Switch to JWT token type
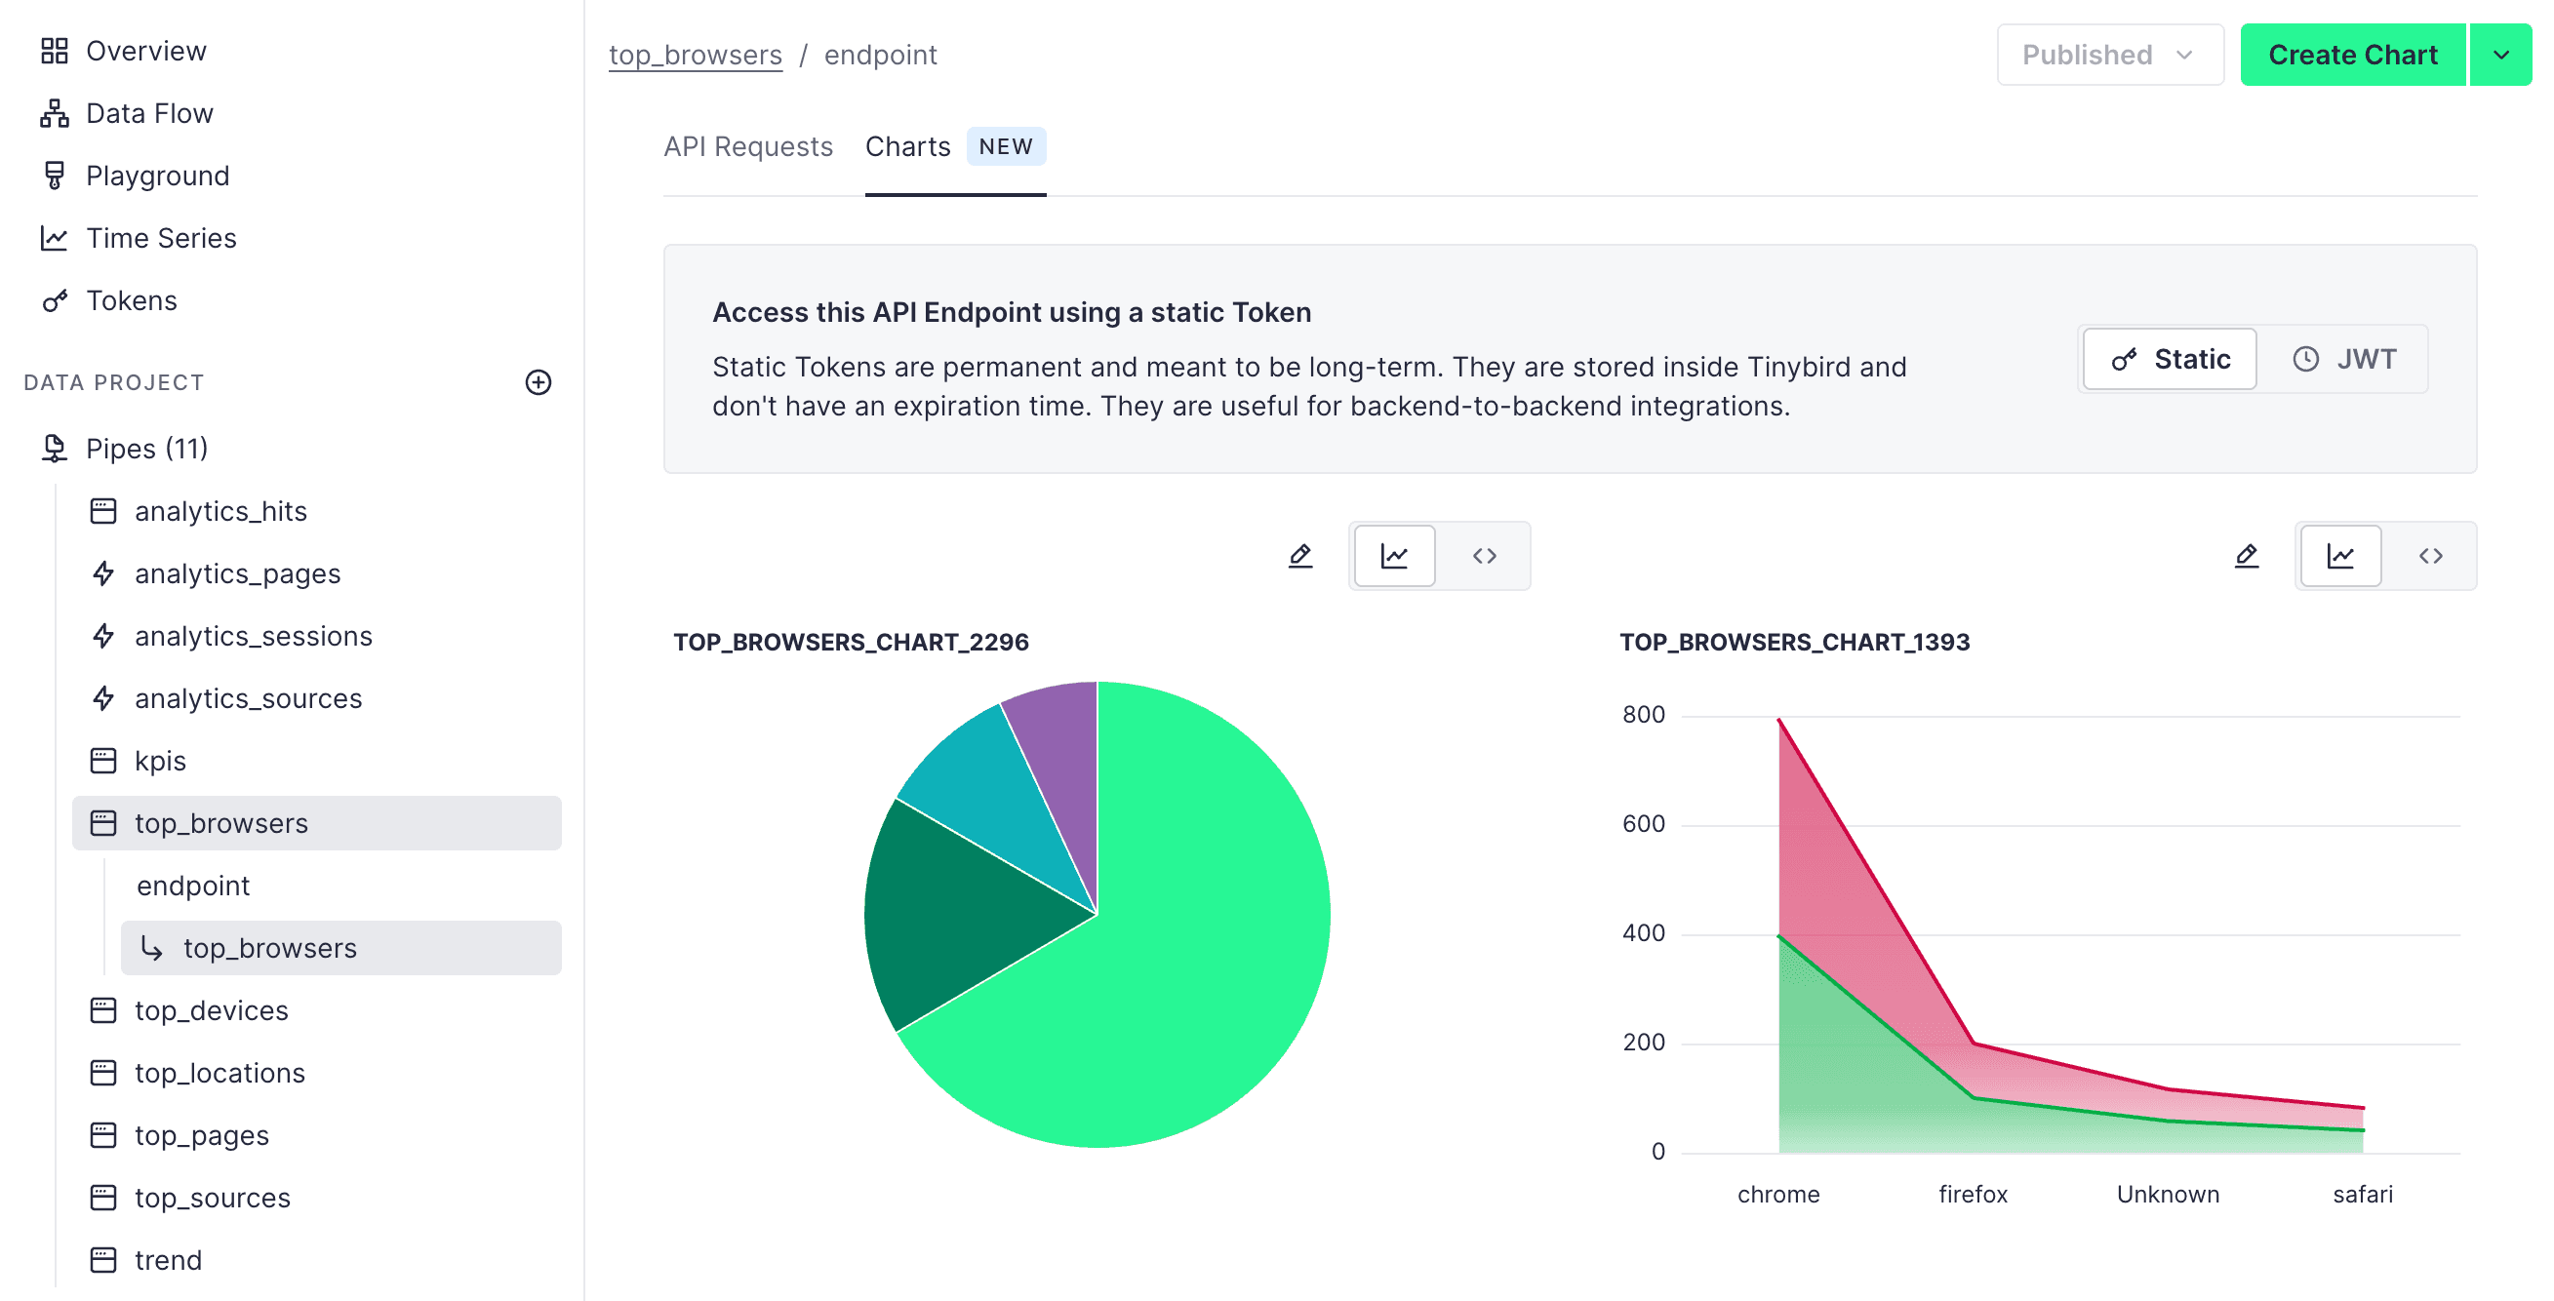 tap(2344, 359)
